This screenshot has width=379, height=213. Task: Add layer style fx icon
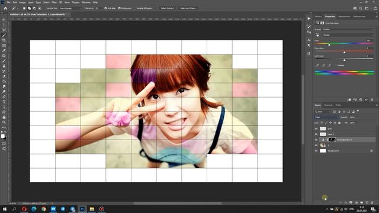coord(346,202)
